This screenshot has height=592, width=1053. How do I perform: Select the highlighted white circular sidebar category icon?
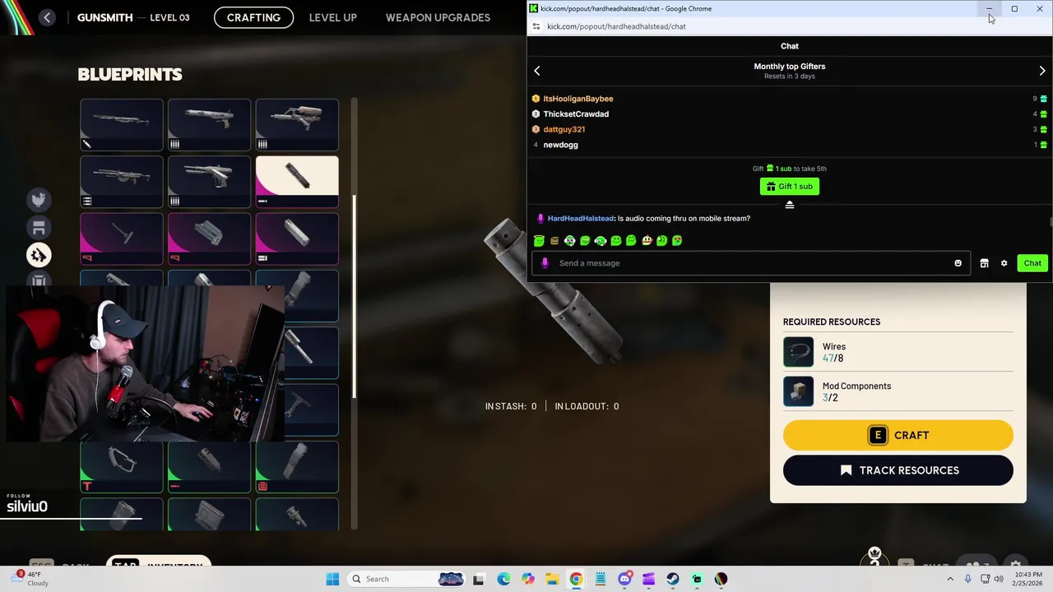[39, 255]
